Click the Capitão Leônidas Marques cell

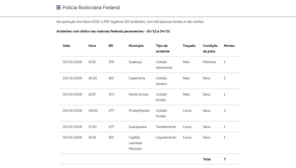(x=136, y=143)
